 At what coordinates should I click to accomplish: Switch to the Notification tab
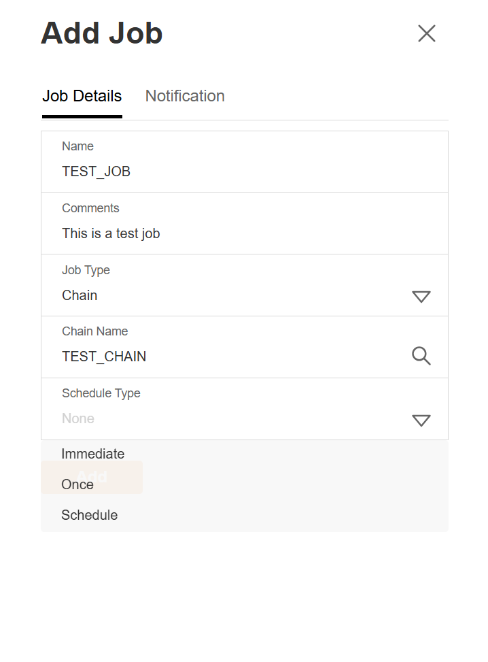[185, 96]
